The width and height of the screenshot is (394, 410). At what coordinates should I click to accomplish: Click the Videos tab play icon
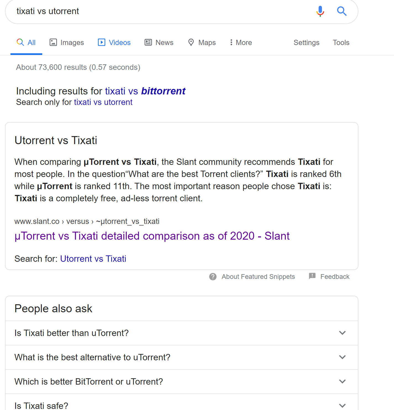(102, 42)
